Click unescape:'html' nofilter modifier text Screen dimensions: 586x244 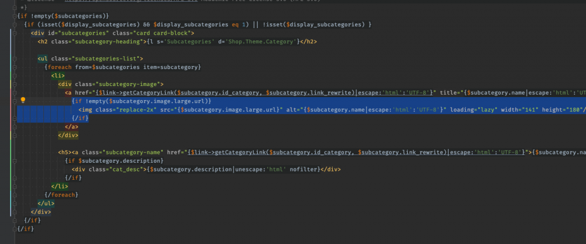coord(277,169)
